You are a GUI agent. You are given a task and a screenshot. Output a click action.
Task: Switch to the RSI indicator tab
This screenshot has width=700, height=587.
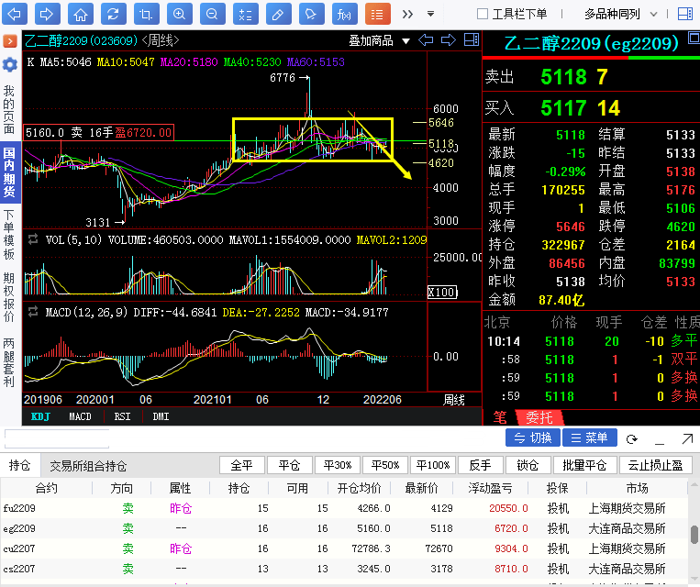(122, 416)
